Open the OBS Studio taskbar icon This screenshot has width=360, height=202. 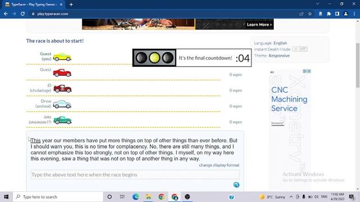pos(187,197)
